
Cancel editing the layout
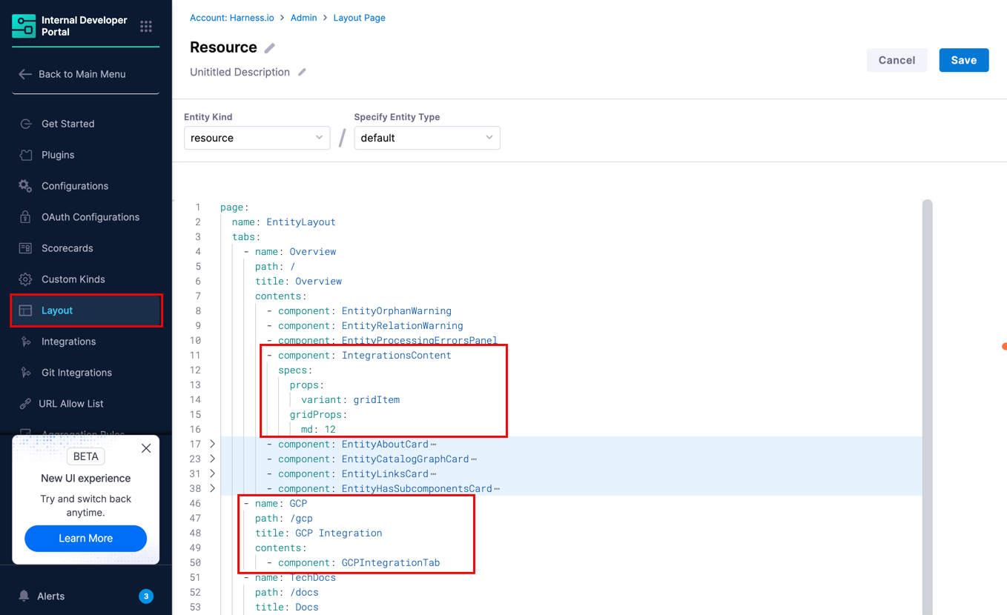[x=897, y=60]
